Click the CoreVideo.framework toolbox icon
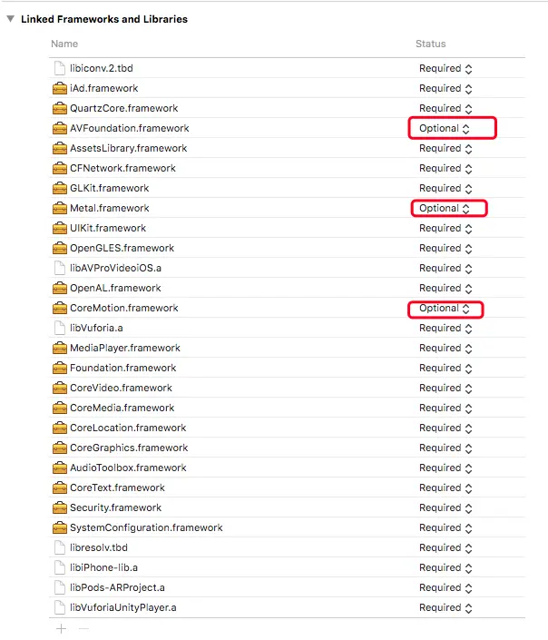The image size is (548, 640). coord(60,389)
